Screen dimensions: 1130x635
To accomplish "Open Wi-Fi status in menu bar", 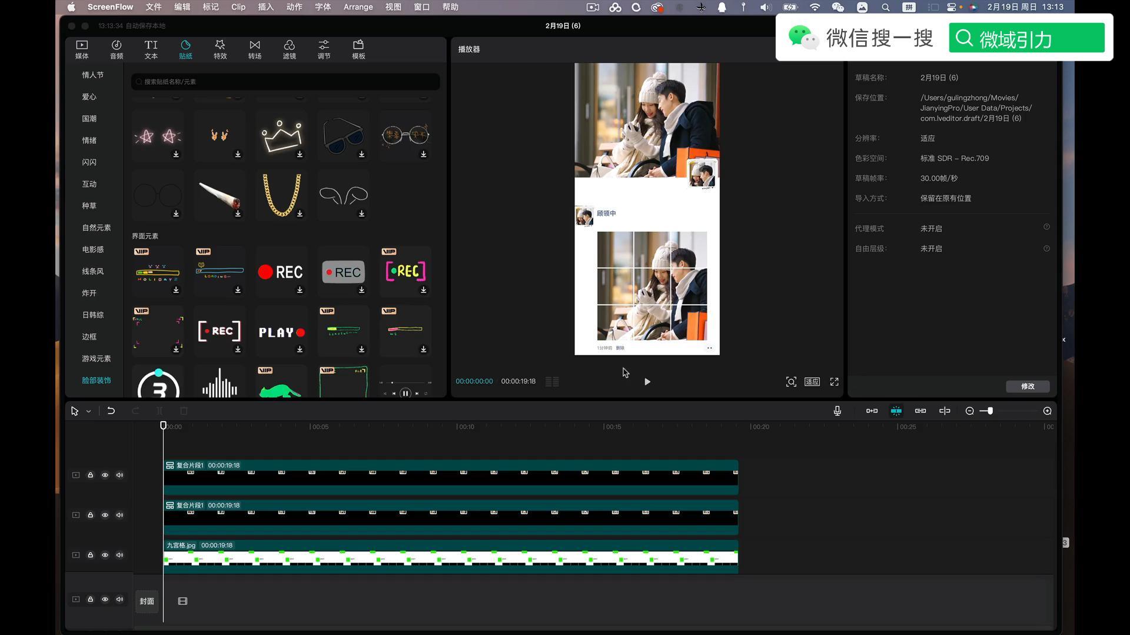I will 815,7.
